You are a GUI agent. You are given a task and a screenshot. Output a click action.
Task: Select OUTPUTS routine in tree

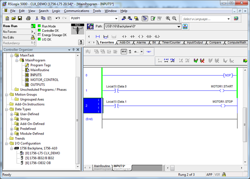[x=38, y=85]
